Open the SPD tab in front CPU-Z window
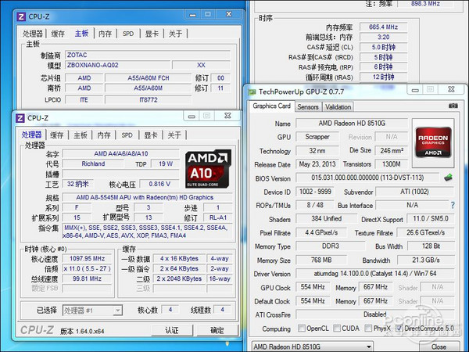 (x=127, y=135)
